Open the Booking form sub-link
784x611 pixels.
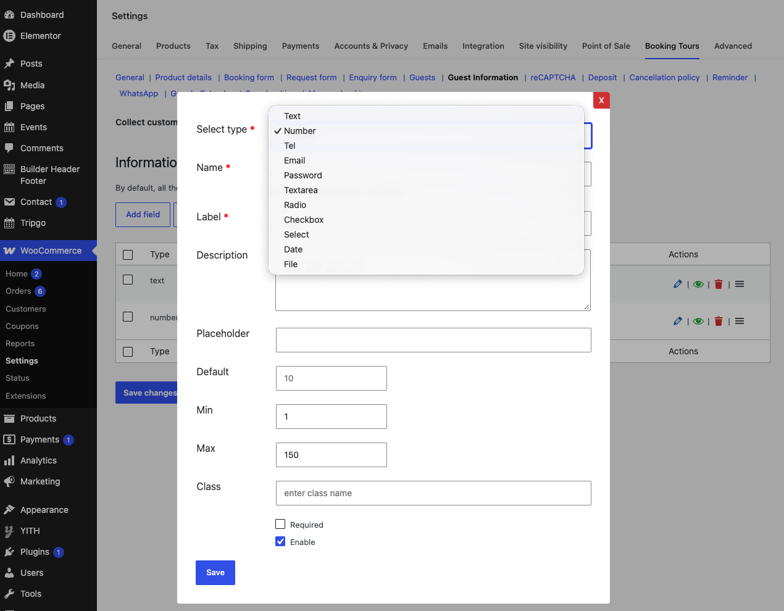pos(249,78)
